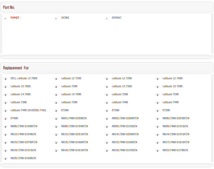Click N012L7490-D1546CN entry
The width and height of the screenshot is (214, 169).
23,134
